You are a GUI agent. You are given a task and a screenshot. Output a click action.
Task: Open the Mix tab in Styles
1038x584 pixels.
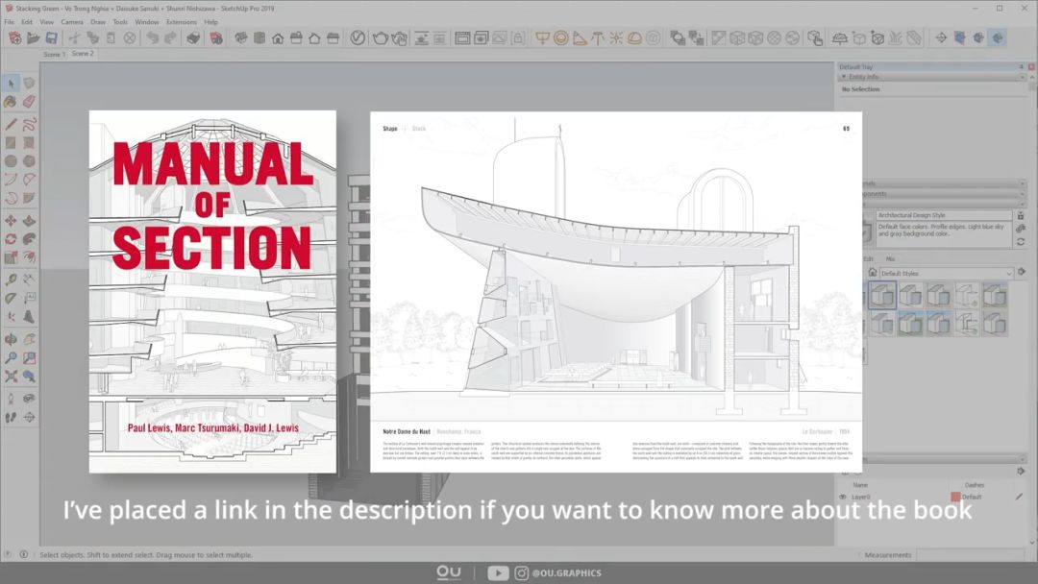point(890,258)
